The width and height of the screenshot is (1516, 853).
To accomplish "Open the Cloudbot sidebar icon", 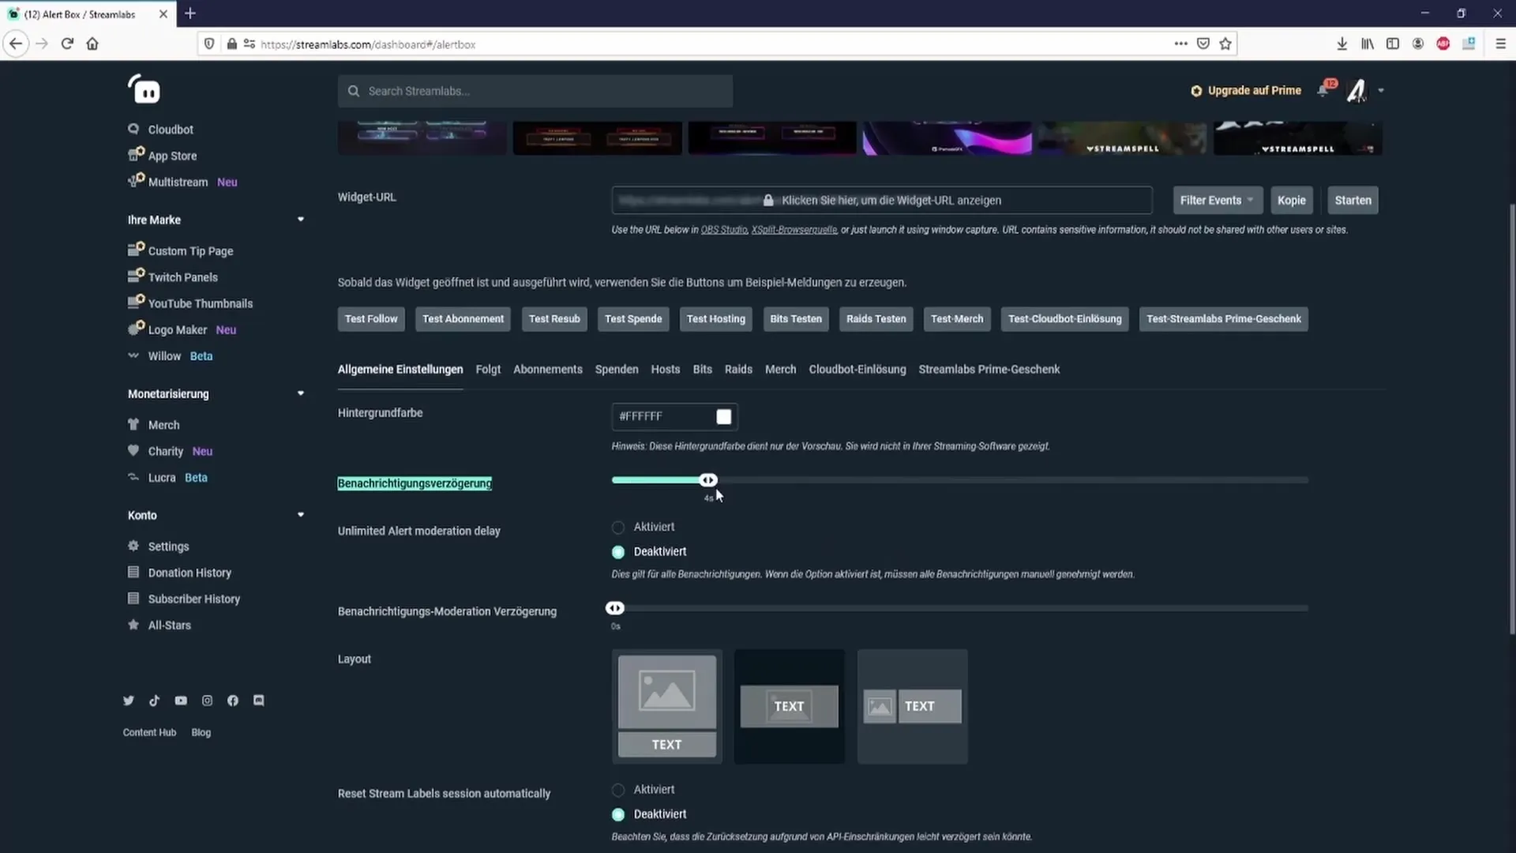I will (133, 129).
